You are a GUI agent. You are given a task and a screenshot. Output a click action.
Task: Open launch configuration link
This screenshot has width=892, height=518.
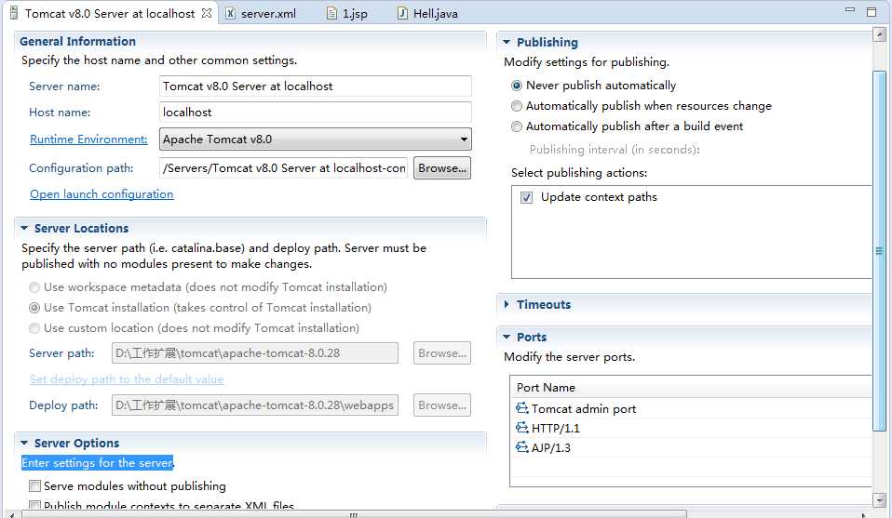pyautogui.click(x=101, y=194)
